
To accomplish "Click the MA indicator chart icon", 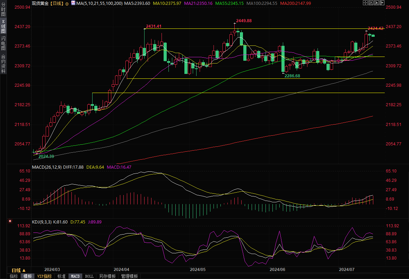I will [73, 3].
